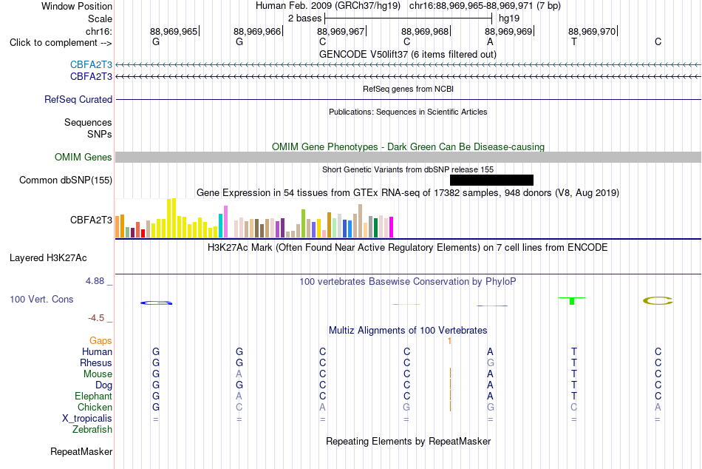Viewport: 702px width, 469px height.
Task: Click the 88,969,970 position marker
Action: point(593,31)
